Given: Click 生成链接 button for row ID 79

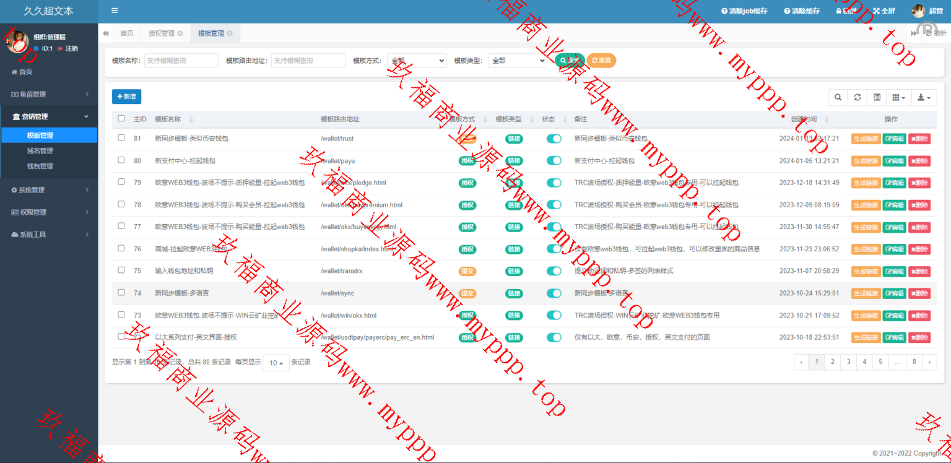Looking at the screenshot, I should 866,183.
